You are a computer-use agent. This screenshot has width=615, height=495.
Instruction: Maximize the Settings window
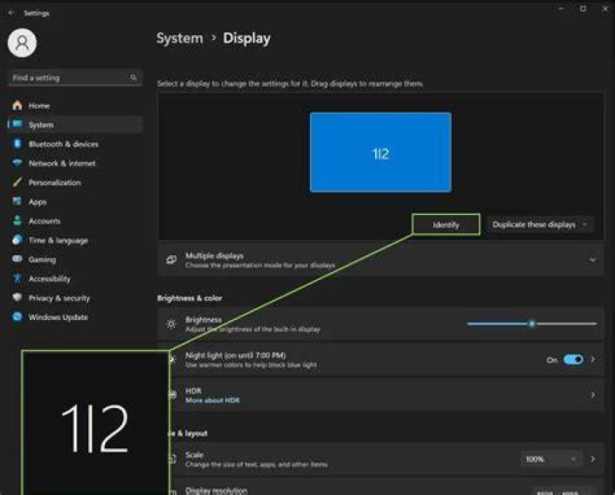pos(583,9)
